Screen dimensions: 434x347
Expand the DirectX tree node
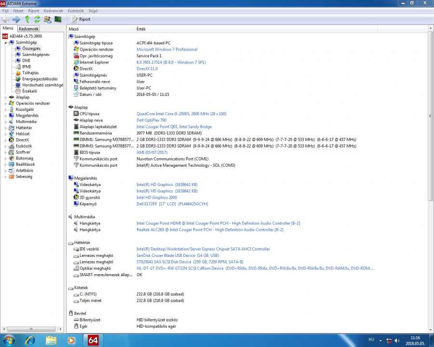pos(5,140)
